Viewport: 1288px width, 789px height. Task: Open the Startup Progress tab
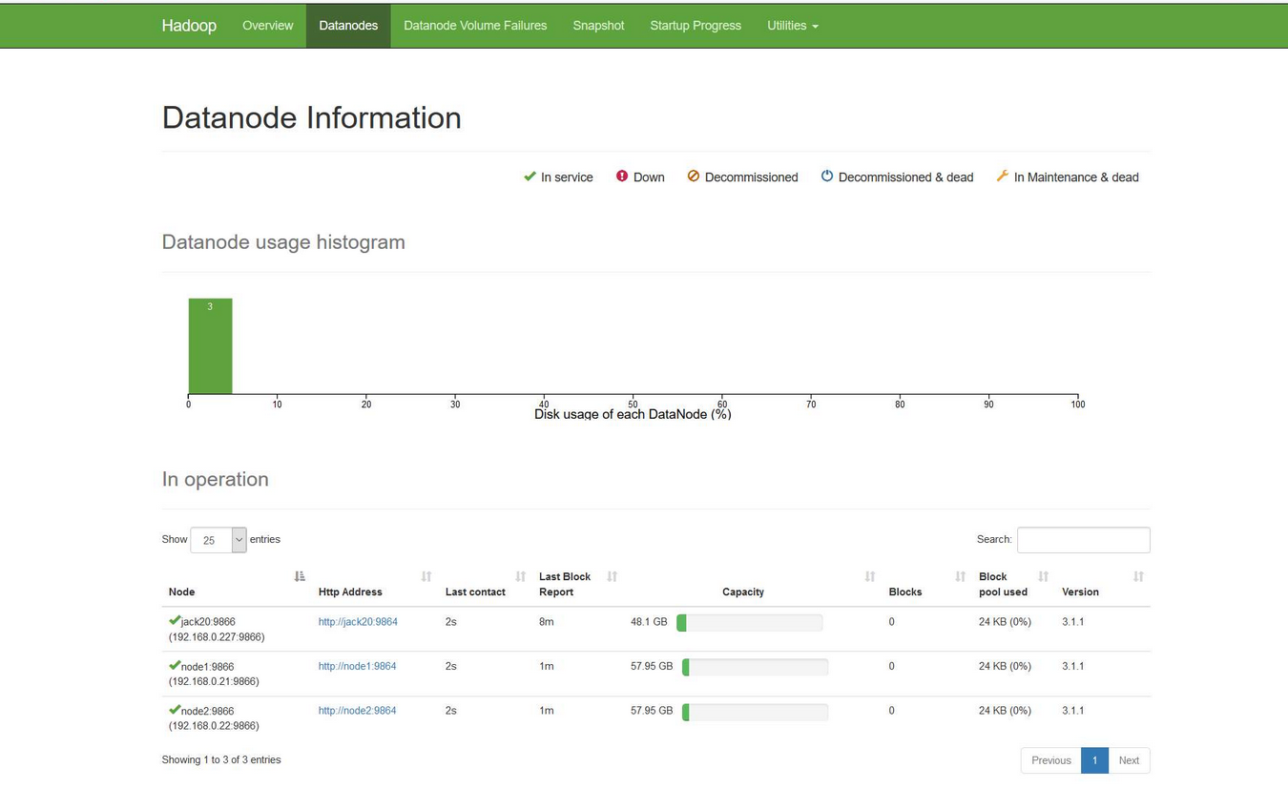(696, 26)
